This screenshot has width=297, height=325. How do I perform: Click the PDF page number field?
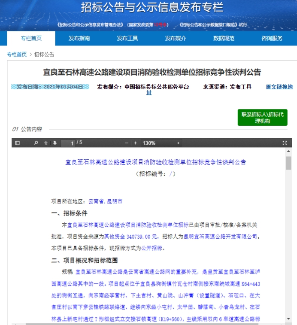[69, 143]
